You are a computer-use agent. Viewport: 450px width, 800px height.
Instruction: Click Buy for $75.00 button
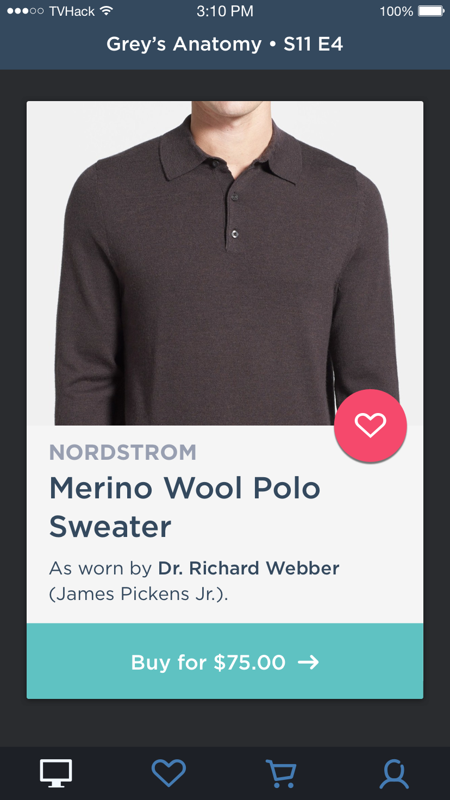point(225,661)
